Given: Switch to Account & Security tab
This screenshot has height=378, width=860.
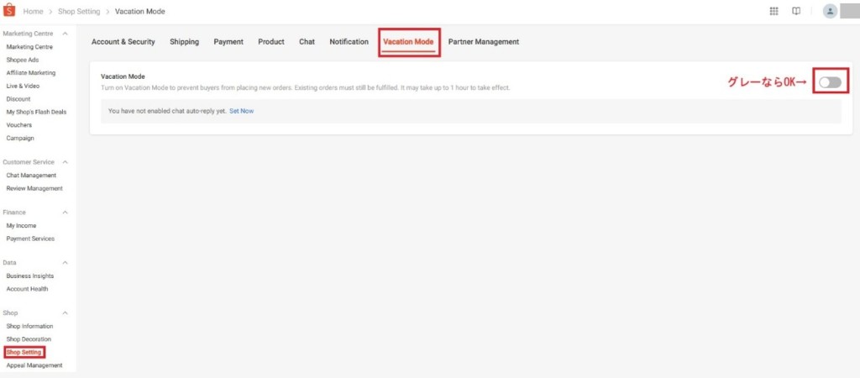Looking at the screenshot, I should tap(123, 42).
